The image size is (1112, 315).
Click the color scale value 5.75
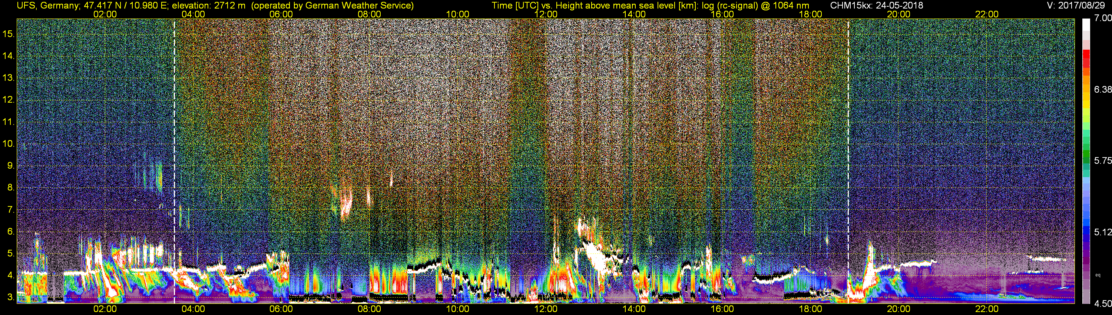(x=1102, y=160)
